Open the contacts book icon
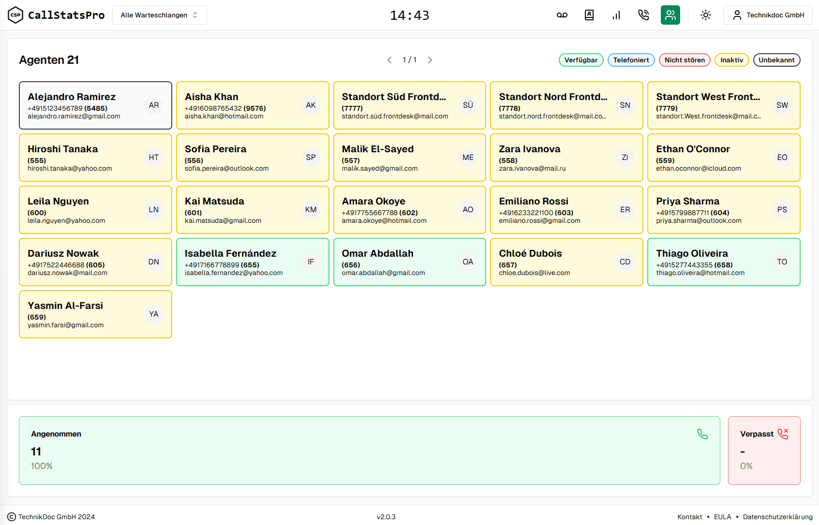 (589, 15)
